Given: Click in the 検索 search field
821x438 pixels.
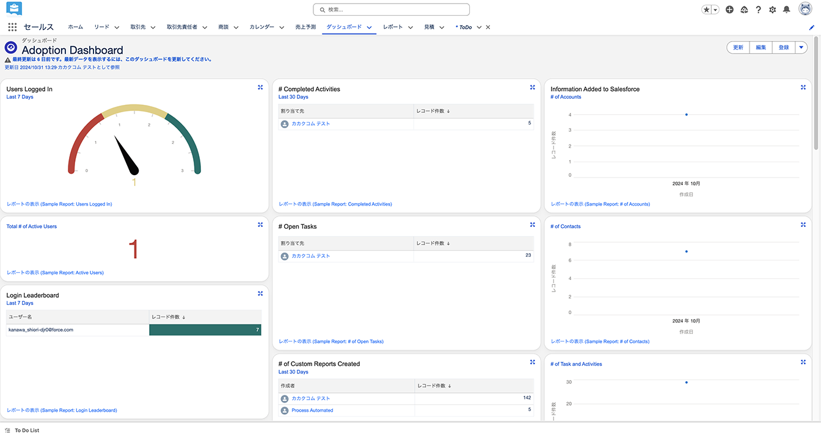Looking at the screenshot, I should pyautogui.click(x=392, y=10).
